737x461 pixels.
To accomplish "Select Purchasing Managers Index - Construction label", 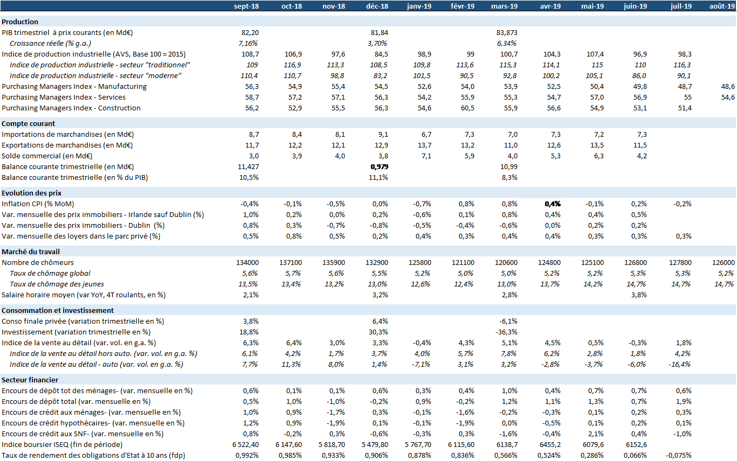I will point(71,108).
